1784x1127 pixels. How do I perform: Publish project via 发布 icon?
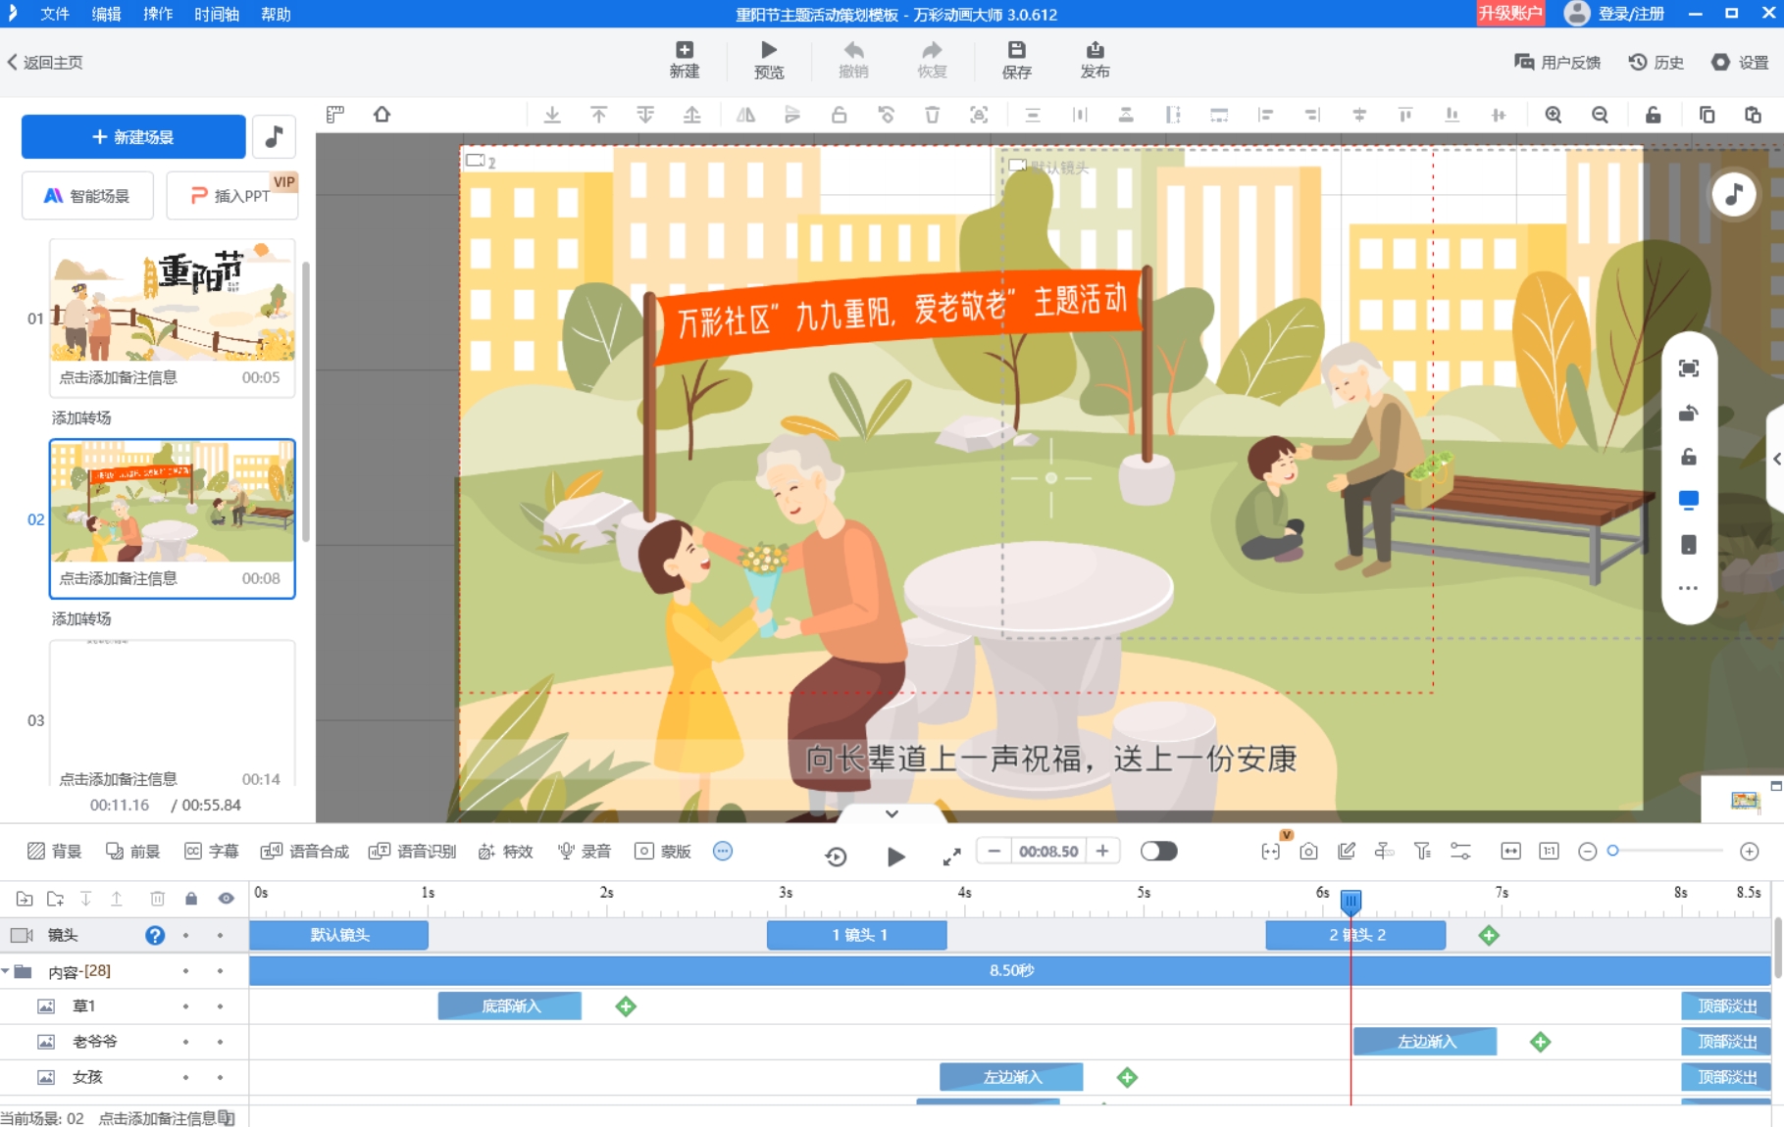pyautogui.click(x=1095, y=60)
